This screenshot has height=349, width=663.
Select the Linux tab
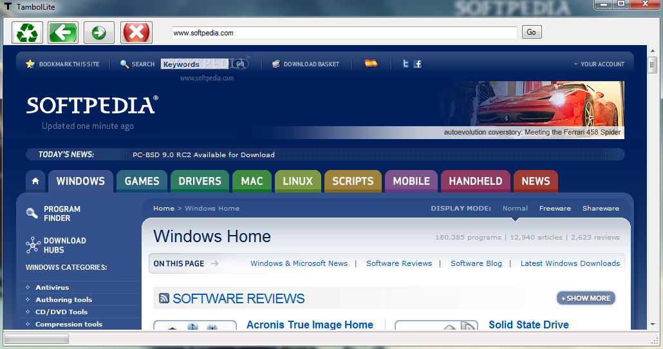[297, 181]
